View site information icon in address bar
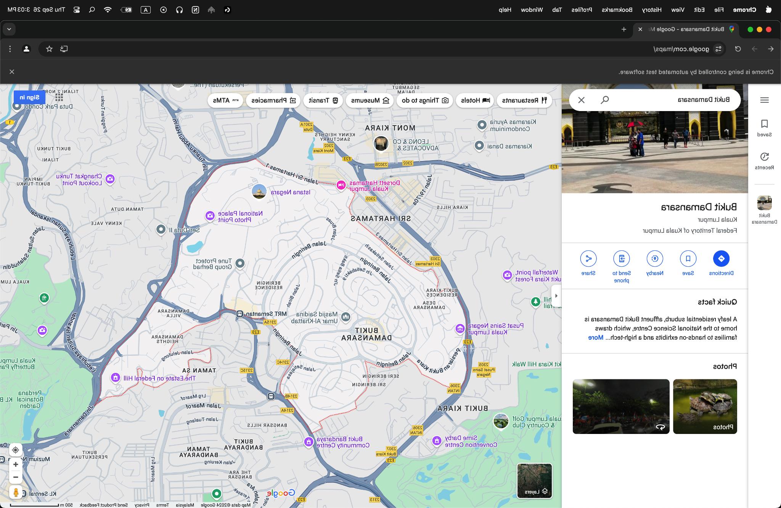The width and height of the screenshot is (781, 508). pos(718,49)
